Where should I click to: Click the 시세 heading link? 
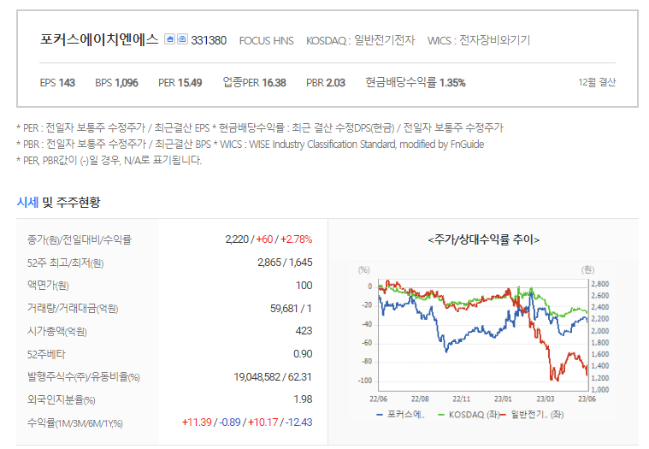pos(27,203)
